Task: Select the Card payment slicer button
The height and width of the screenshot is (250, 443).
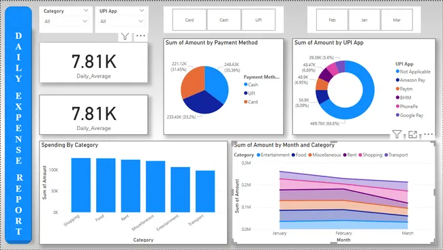Action: (x=189, y=20)
